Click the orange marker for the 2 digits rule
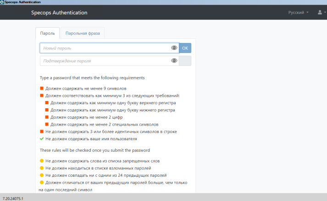Viewport: 327px width, 201px height. [47, 117]
